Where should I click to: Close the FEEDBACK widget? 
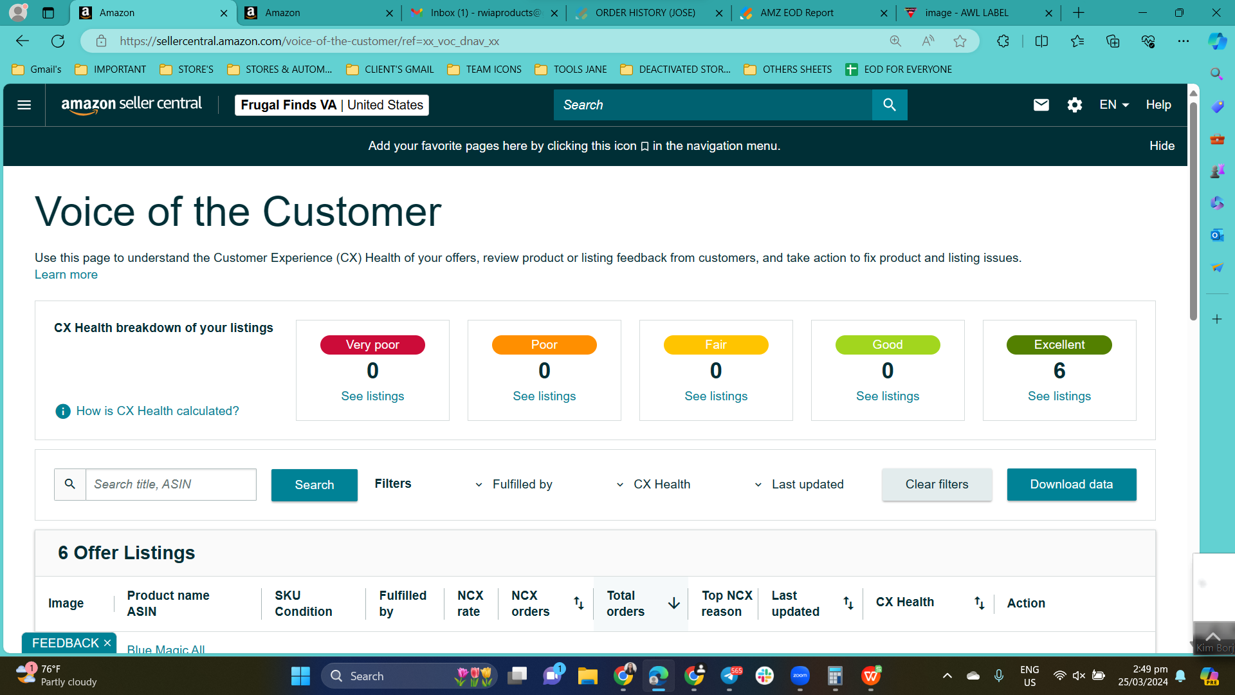coord(107,643)
